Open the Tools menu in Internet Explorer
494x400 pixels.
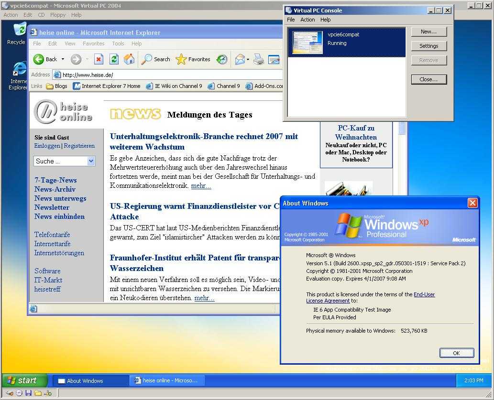pos(118,43)
